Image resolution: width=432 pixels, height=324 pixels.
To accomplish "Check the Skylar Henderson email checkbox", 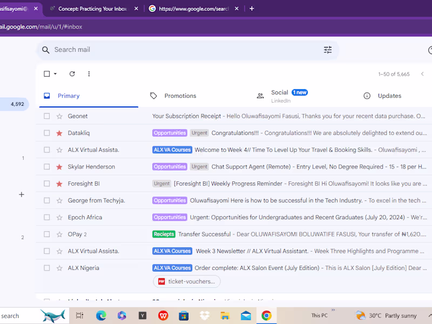I will click(47, 167).
